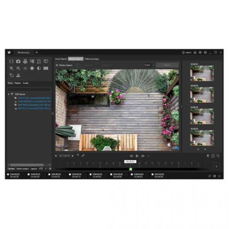
Task: Click the 1x zoom reset icon
Action: click(x=25, y=68)
